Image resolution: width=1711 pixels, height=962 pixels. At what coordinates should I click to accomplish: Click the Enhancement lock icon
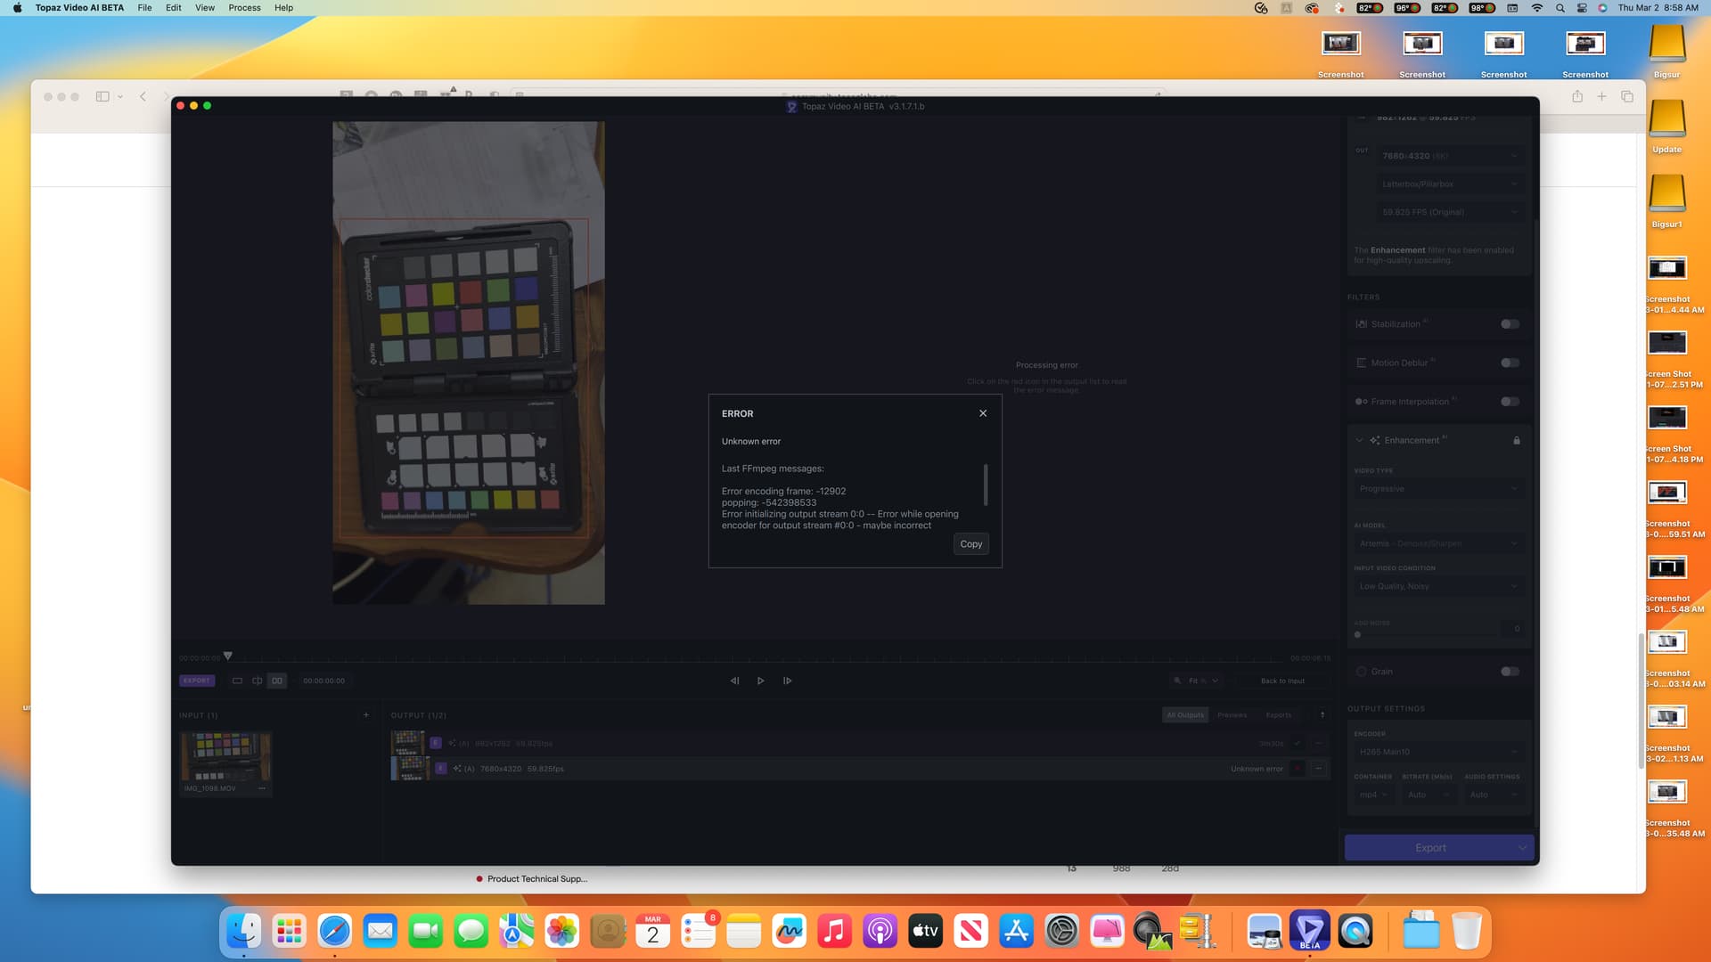point(1516,441)
